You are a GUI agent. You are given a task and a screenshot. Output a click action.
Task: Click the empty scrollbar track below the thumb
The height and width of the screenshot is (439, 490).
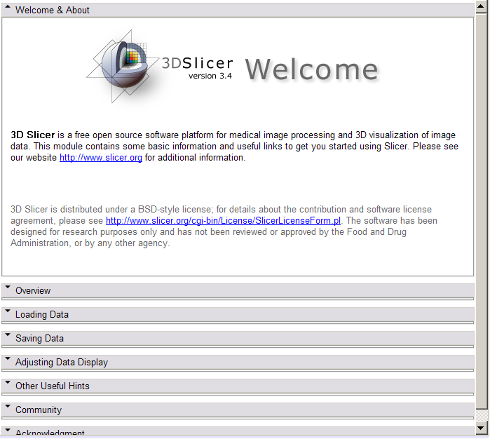click(x=481, y=415)
